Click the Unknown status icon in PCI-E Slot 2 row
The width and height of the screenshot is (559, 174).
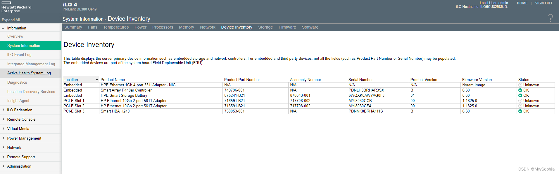(x=520, y=106)
